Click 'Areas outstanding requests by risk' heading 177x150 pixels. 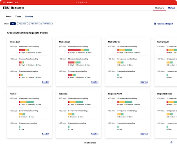coord(27,33)
